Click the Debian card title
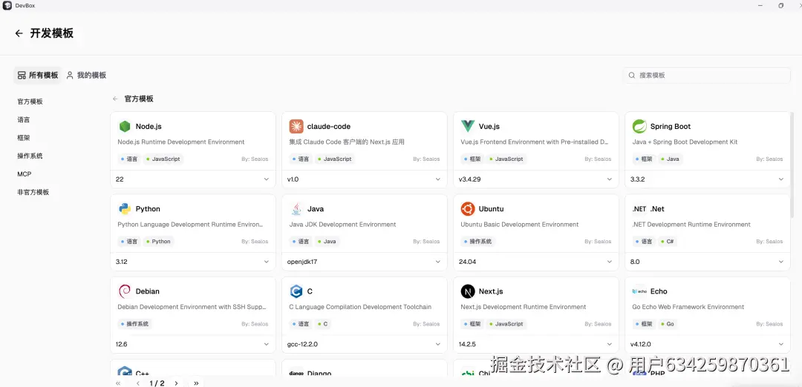This screenshot has width=802, height=387. pos(147,291)
